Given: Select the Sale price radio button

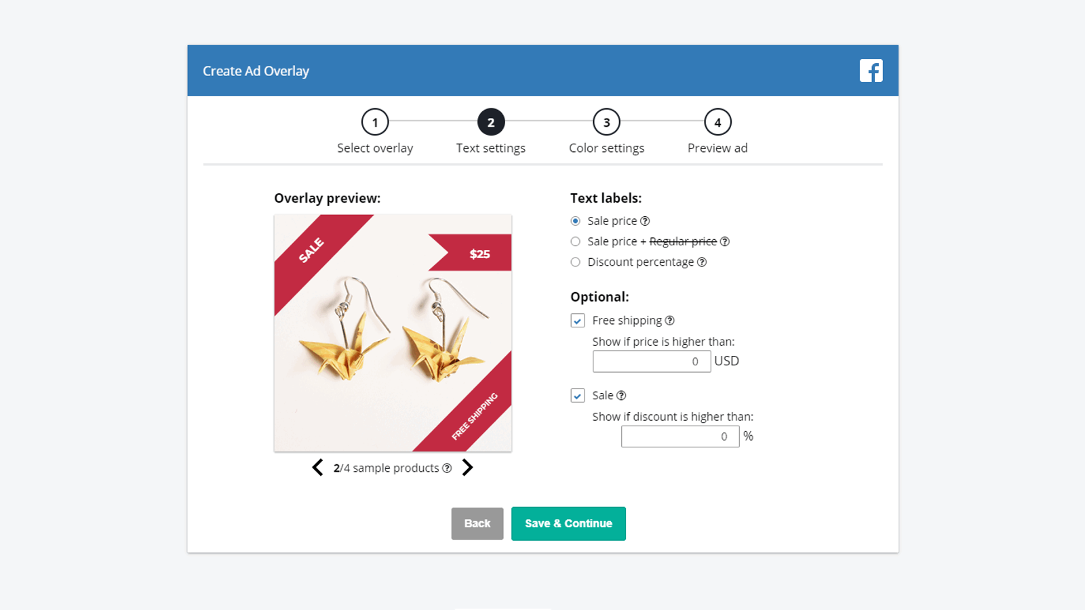Looking at the screenshot, I should [576, 221].
